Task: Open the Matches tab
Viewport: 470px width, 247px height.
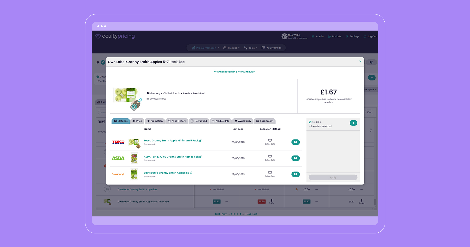Action: [121, 121]
